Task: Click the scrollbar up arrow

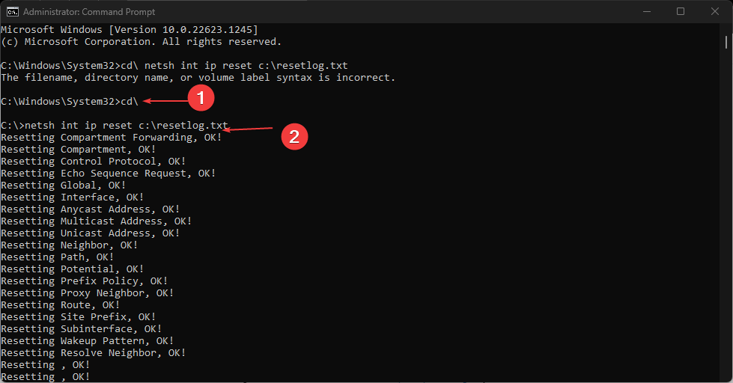Action: (727, 29)
